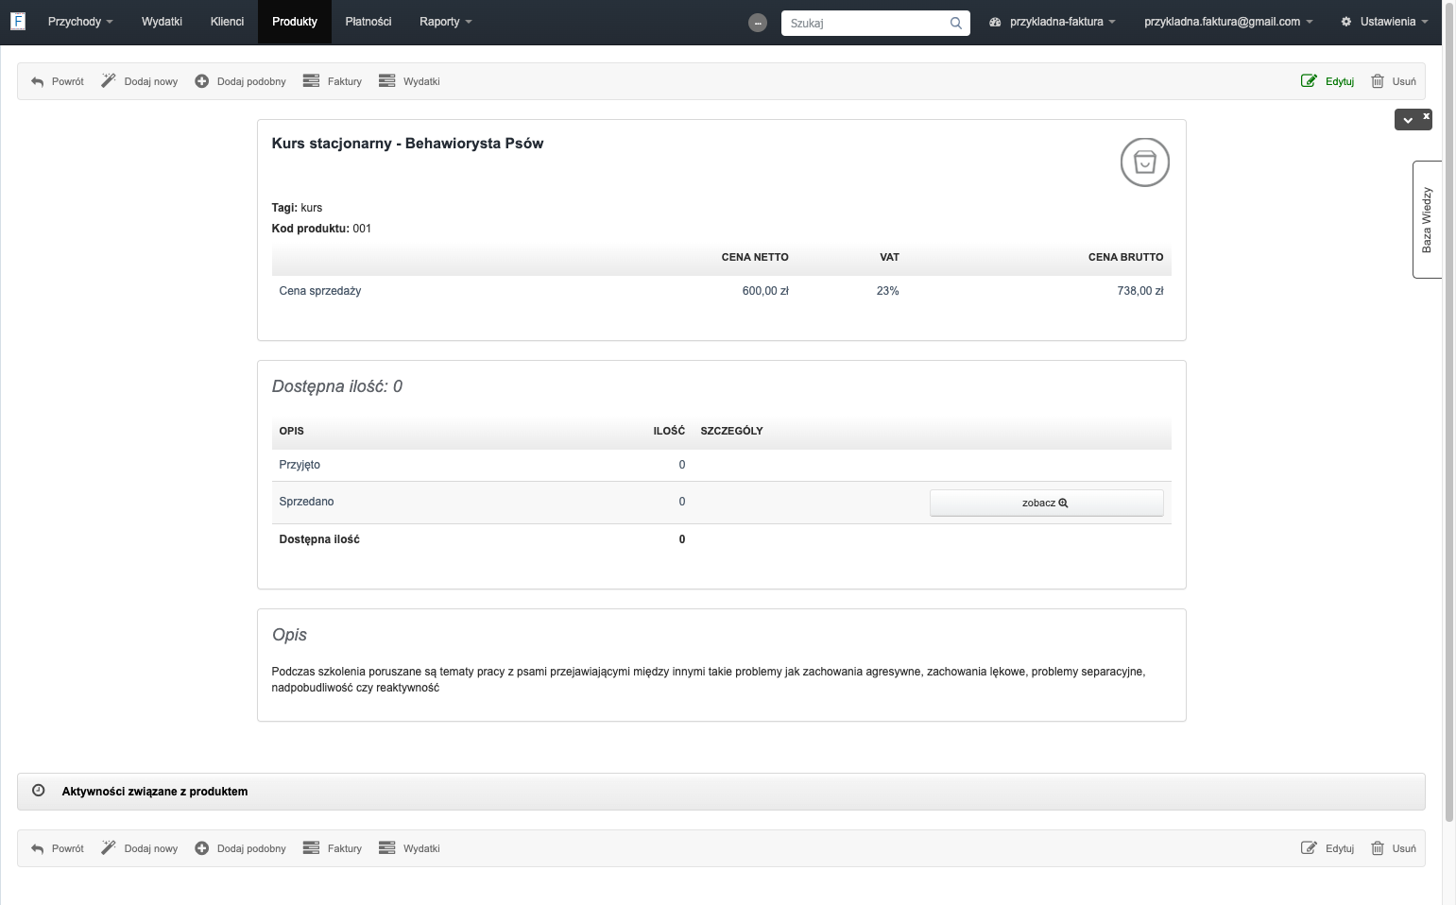Click Dodaj nowy in the bottom toolbar
1456x905 pixels.
pos(140,848)
